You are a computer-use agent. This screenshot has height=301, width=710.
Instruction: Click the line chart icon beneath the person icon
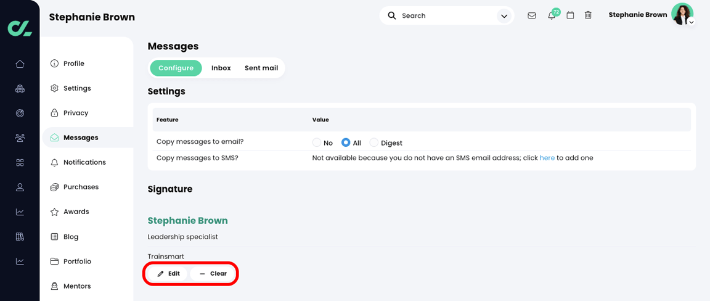tap(20, 212)
